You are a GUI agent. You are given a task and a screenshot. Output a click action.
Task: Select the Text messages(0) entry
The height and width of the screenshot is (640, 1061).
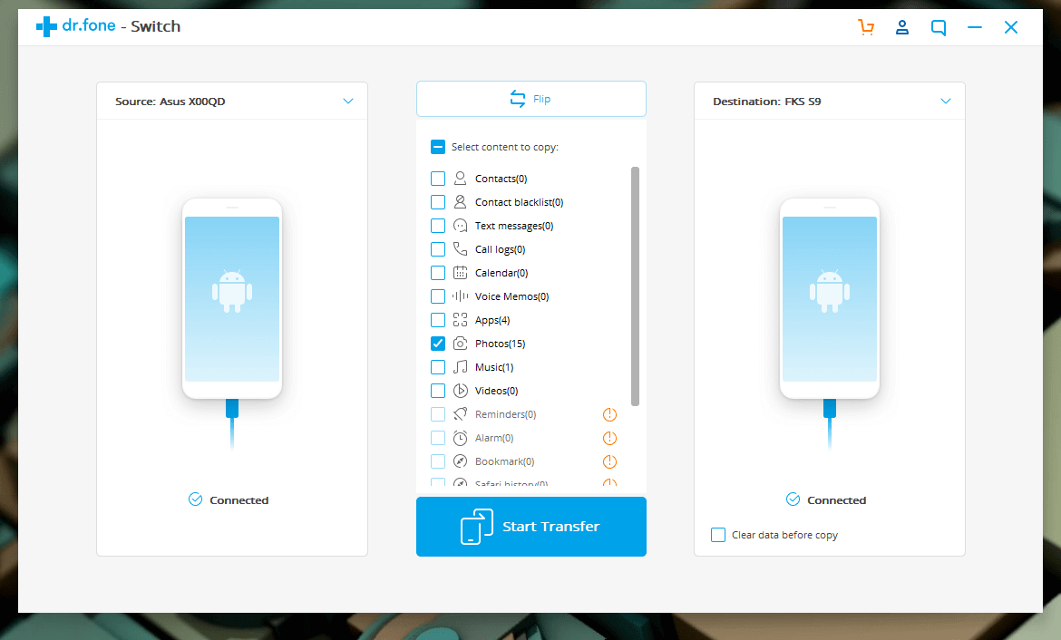pyautogui.click(x=513, y=226)
